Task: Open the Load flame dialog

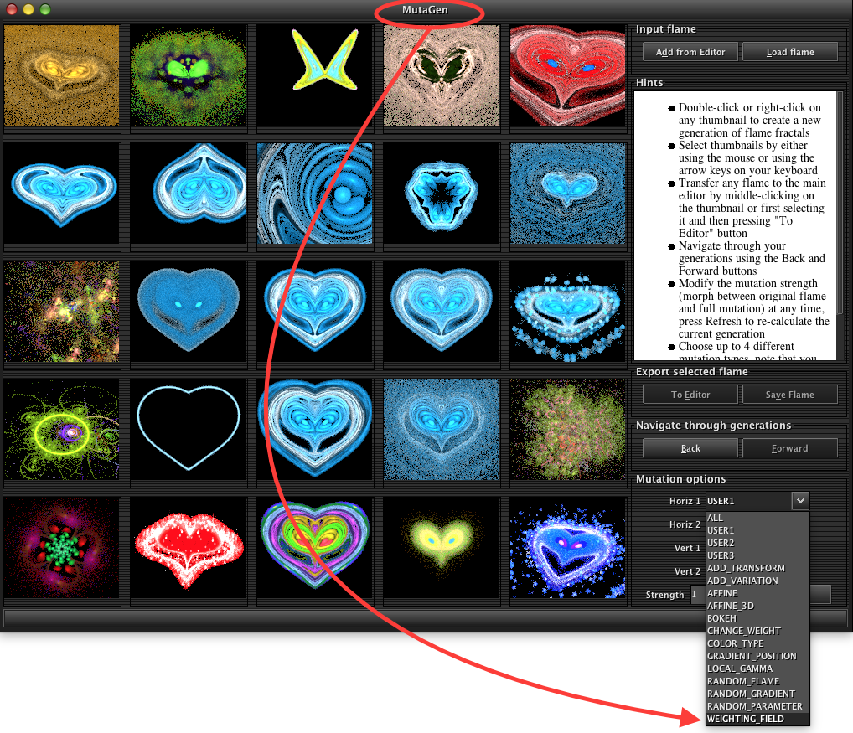Action: pyautogui.click(x=790, y=52)
